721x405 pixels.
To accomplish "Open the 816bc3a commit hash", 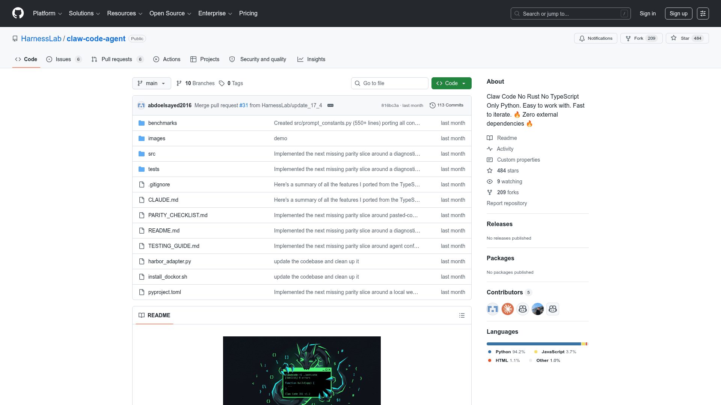I will pyautogui.click(x=390, y=105).
